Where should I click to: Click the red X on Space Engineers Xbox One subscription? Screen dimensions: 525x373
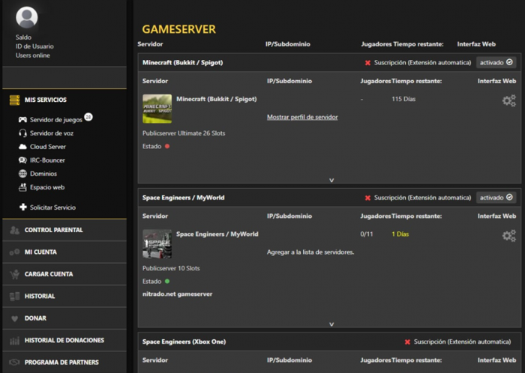(x=407, y=342)
